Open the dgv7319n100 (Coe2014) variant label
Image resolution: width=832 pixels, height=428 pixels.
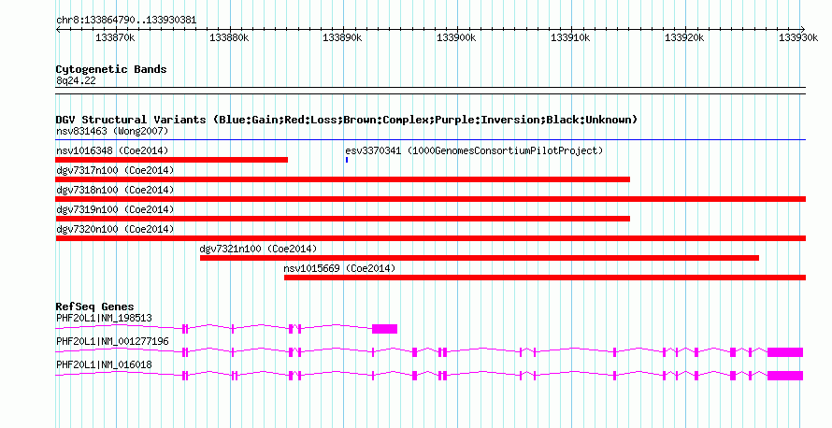tap(115, 209)
